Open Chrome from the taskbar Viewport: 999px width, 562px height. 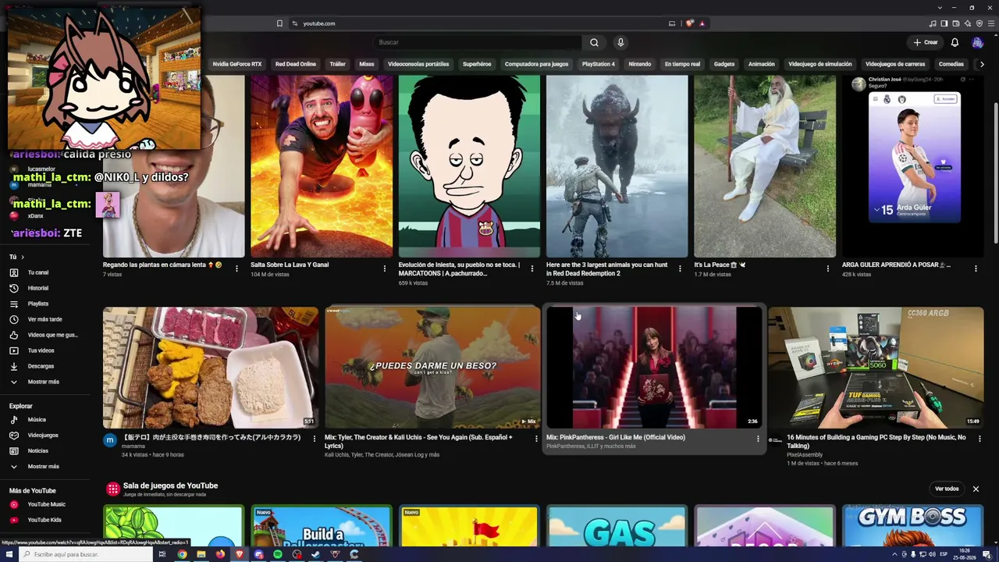pos(182,554)
